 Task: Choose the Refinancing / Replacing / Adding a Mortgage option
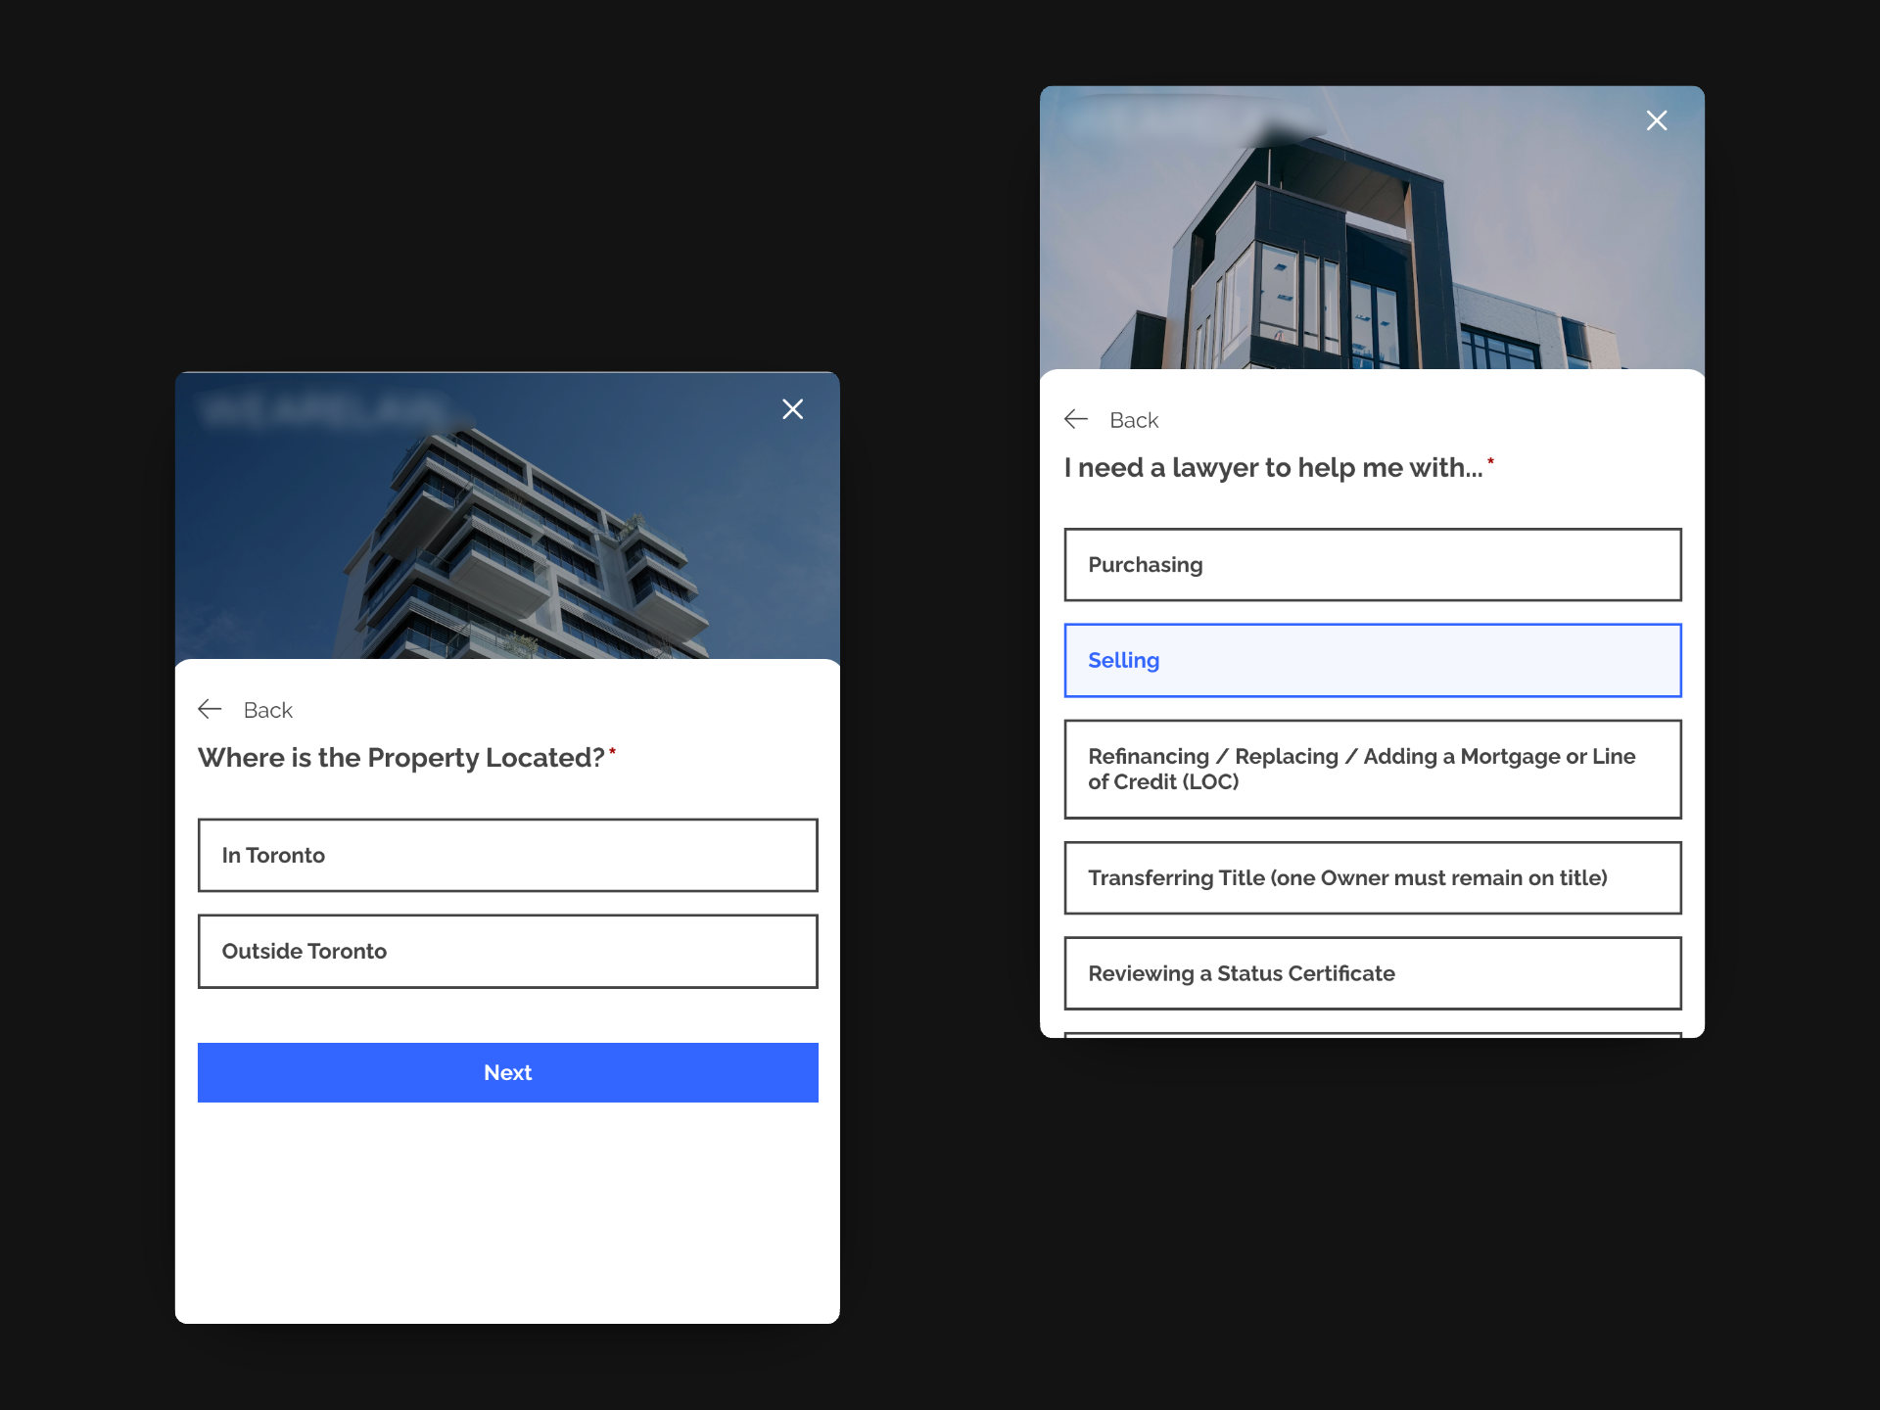pyautogui.click(x=1371, y=769)
